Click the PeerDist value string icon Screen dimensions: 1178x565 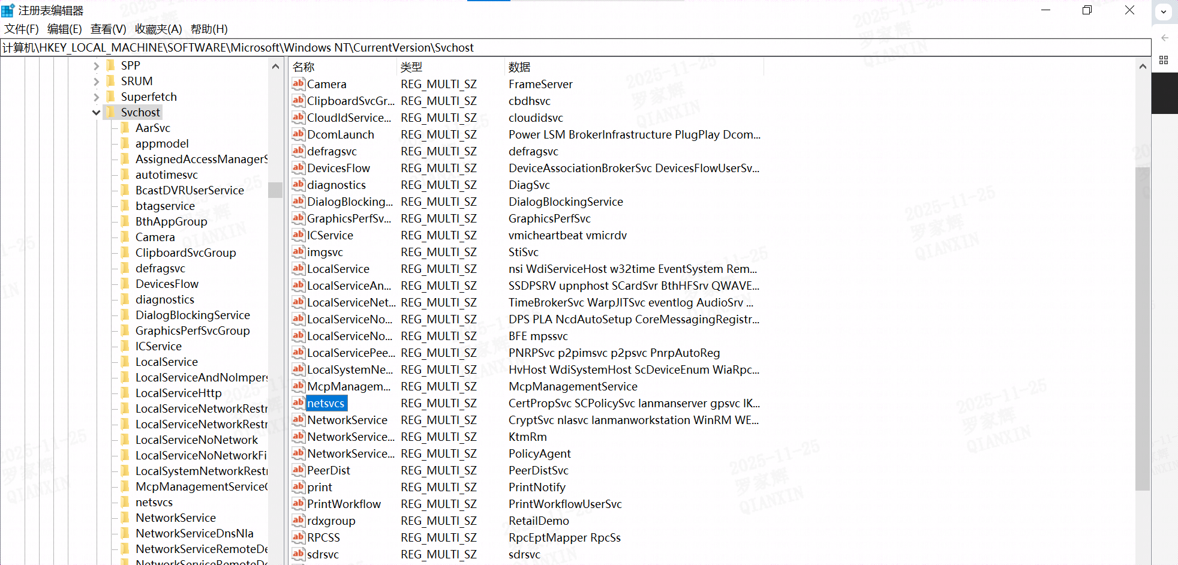pyautogui.click(x=299, y=470)
